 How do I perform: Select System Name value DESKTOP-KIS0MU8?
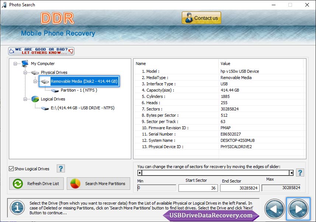[237, 140]
